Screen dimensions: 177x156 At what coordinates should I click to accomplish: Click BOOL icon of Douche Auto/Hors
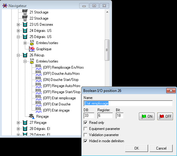[38, 73]
